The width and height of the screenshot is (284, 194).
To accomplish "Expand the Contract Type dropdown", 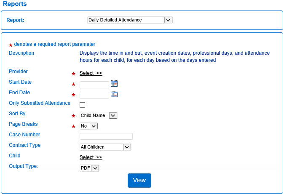I will coord(106,147).
